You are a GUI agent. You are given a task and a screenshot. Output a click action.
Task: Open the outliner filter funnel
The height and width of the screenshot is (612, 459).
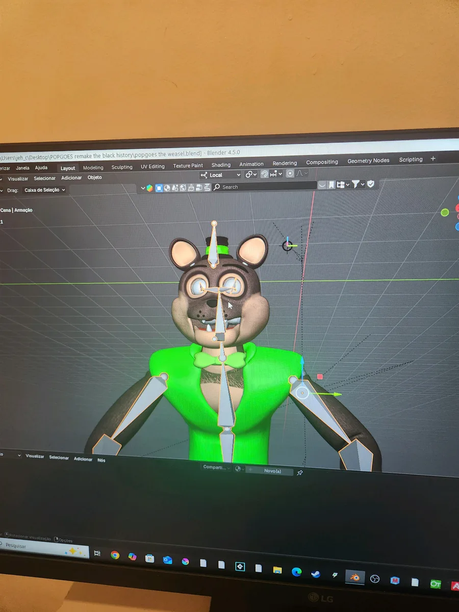tap(355, 184)
